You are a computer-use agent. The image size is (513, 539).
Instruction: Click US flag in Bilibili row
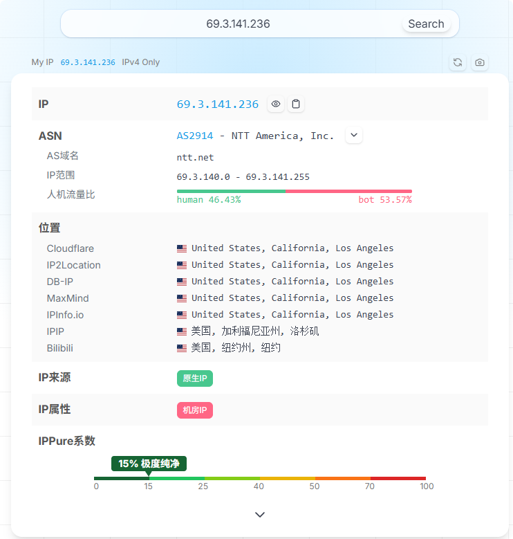(182, 348)
